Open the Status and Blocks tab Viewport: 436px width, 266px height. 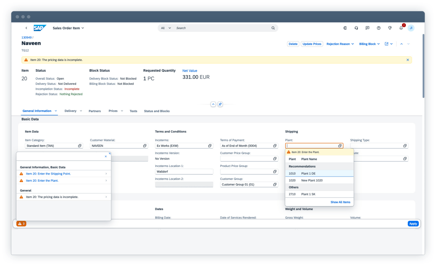tap(157, 111)
